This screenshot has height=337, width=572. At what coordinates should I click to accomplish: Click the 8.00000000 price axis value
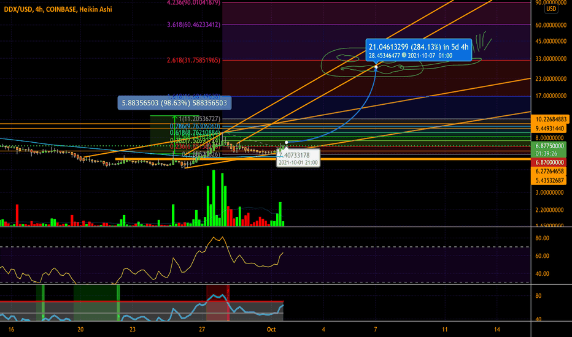(x=549, y=138)
